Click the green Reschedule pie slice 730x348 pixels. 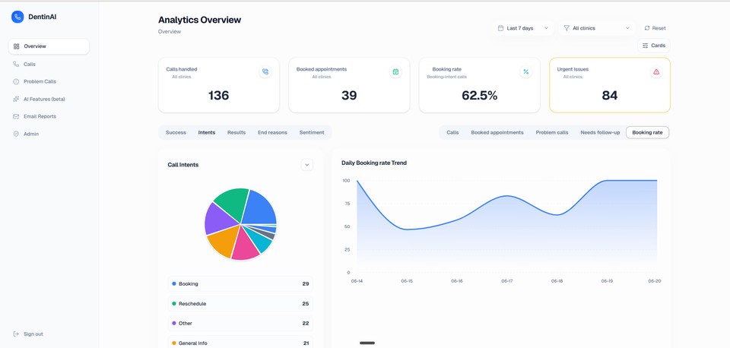[x=233, y=204]
